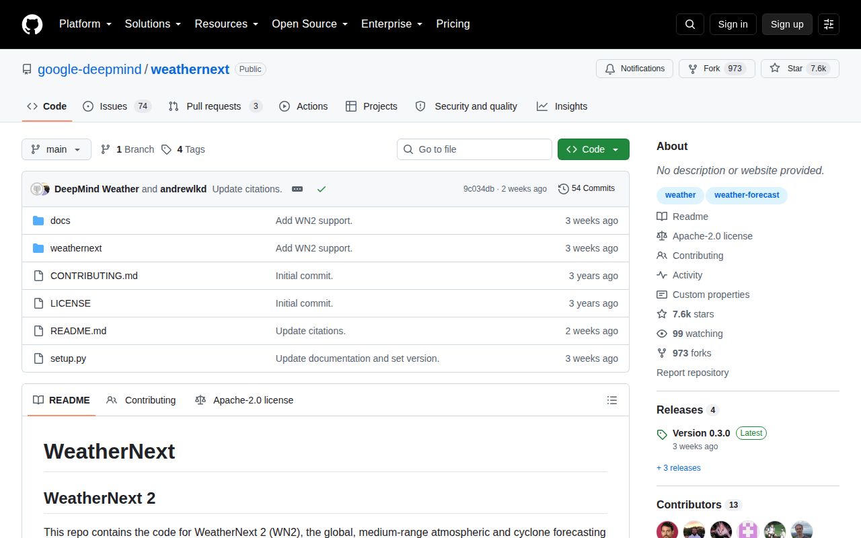Open the Insights tab
Image resolution: width=861 pixels, height=538 pixels.
[562, 106]
